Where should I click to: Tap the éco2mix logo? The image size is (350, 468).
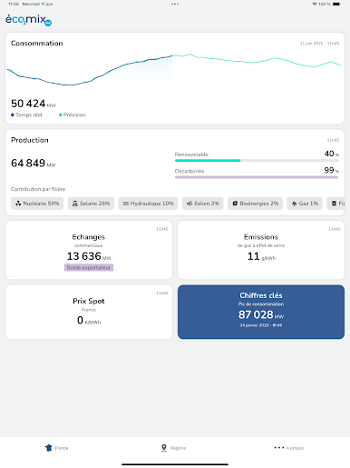28,20
